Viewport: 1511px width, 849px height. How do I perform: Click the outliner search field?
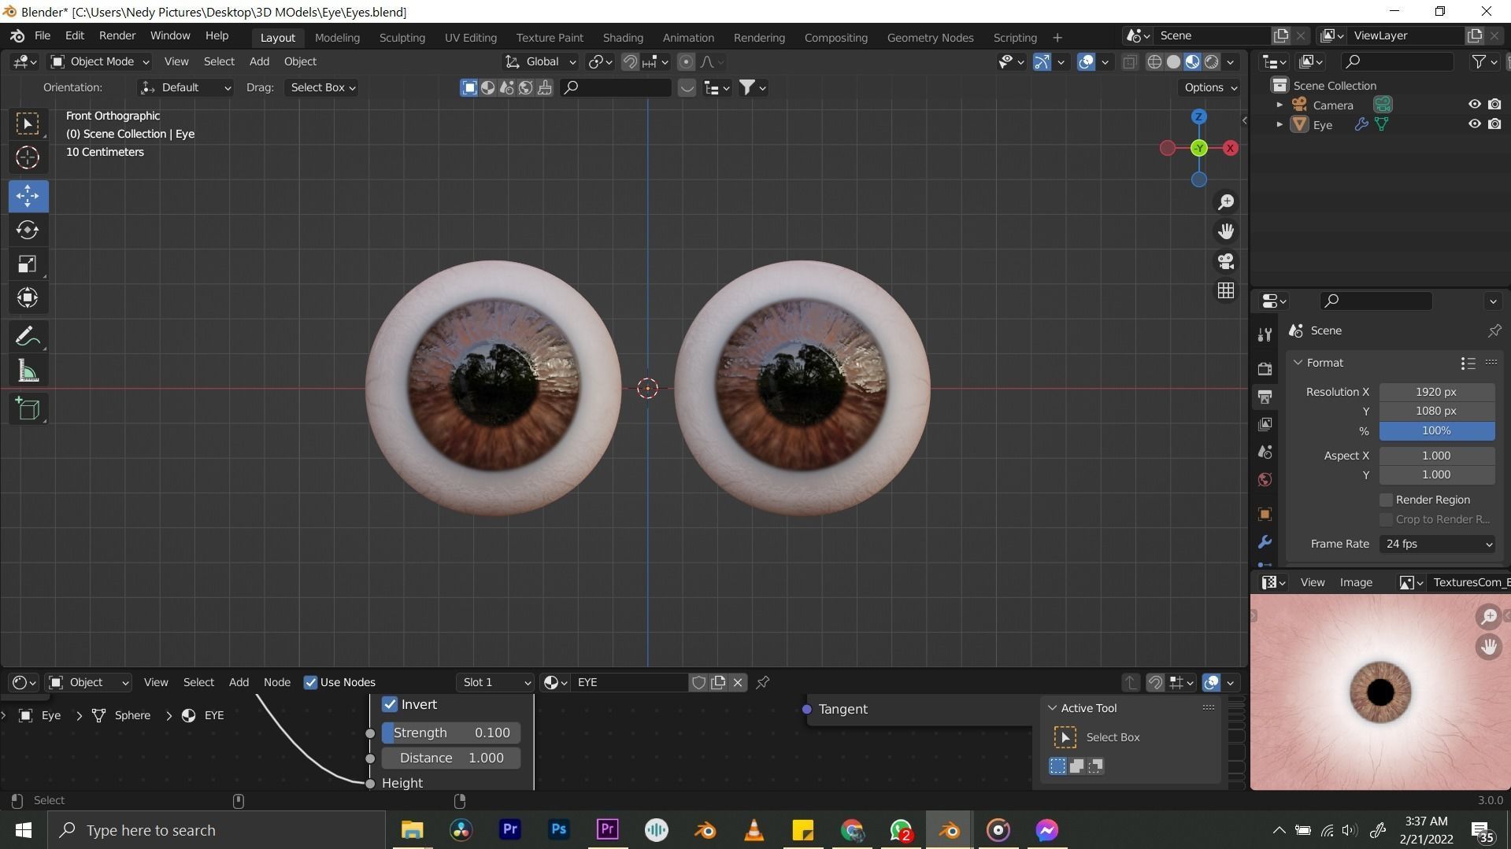pos(1398,61)
